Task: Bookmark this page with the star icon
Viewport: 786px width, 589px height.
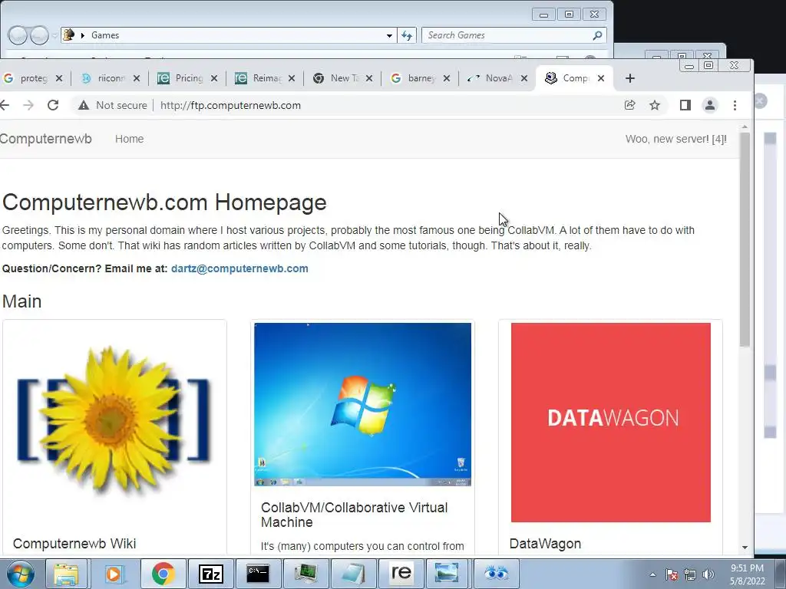Action: tap(655, 105)
